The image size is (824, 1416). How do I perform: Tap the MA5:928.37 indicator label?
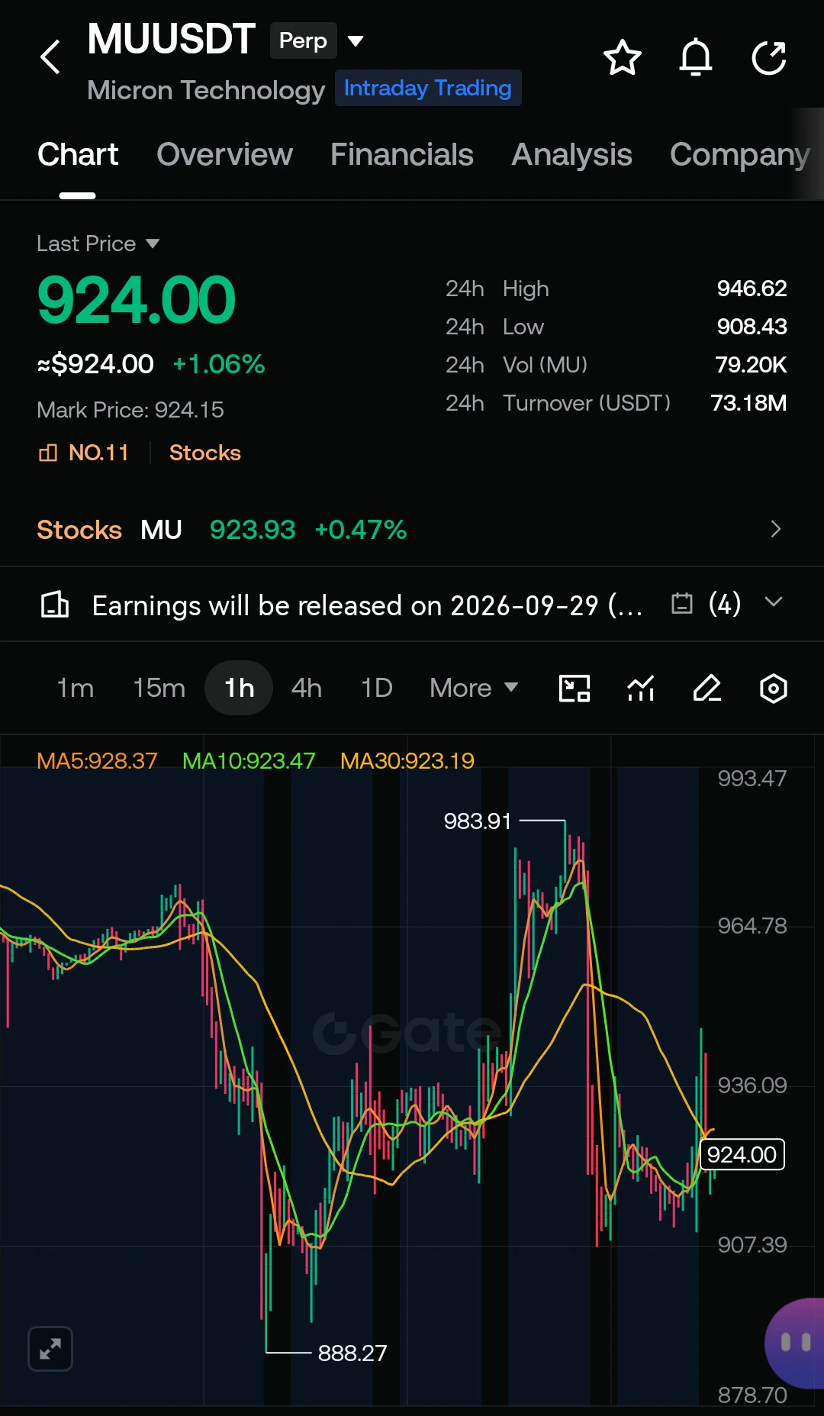pyautogui.click(x=97, y=760)
